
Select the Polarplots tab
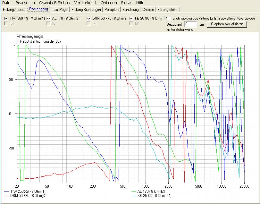point(112,9)
